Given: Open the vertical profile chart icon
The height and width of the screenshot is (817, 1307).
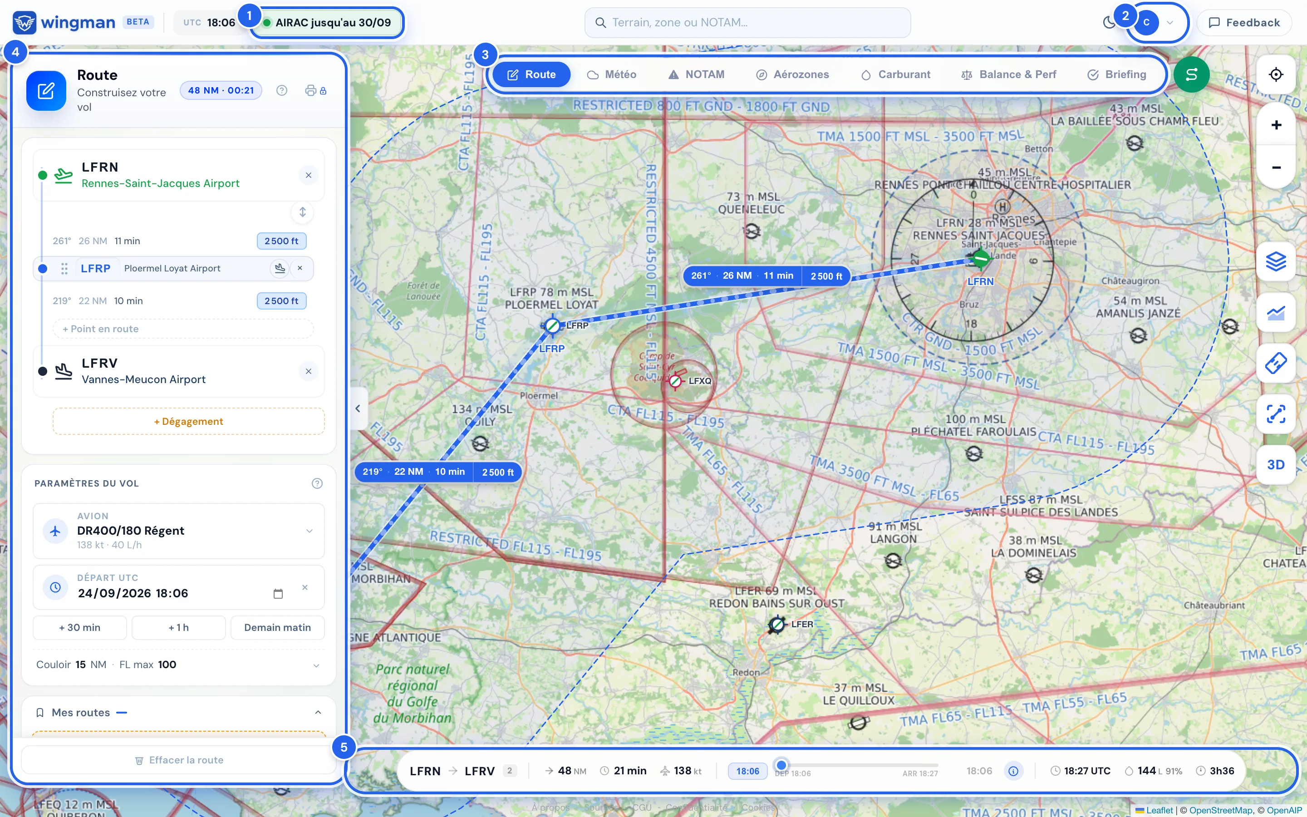Looking at the screenshot, I should pyautogui.click(x=1276, y=312).
